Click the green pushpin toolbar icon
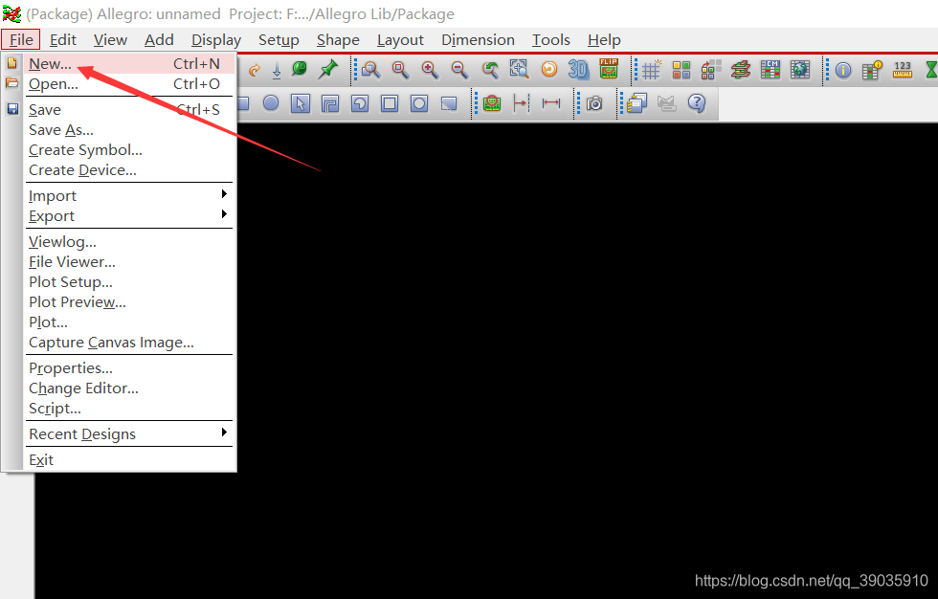This screenshot has height=599, width=938. click(327, 69)
